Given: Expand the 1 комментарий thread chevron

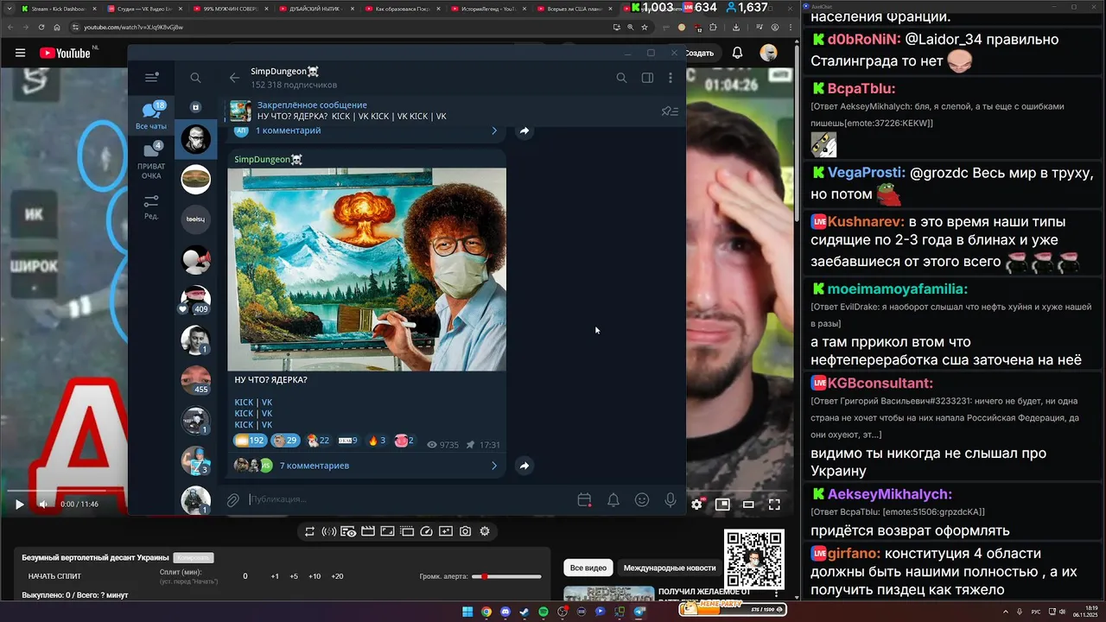Looking at the screenshot, I should point(494,131).
